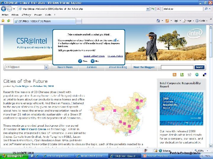Stop loading with the red X icon
The width and height of the screenshot is (213, 159).
pos(158,9)
